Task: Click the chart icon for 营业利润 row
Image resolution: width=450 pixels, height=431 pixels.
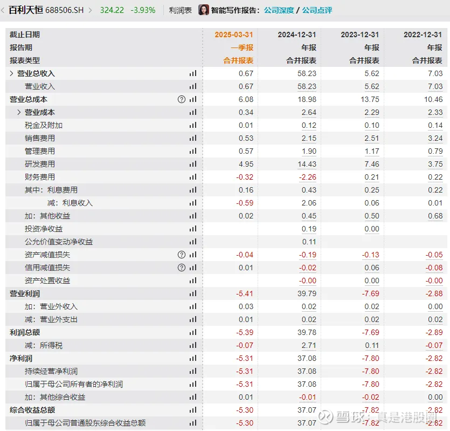Action: point(192,293)
